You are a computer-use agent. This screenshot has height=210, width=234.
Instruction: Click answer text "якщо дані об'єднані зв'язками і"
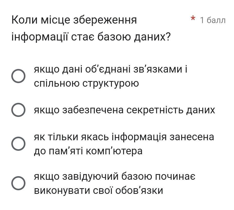click(111, 69)
